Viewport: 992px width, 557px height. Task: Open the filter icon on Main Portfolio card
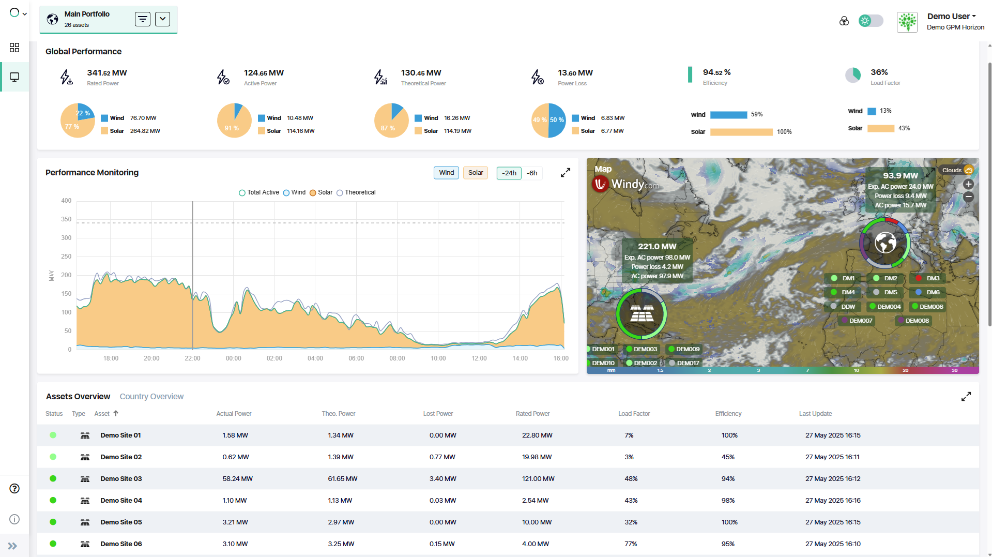(143, 19)
